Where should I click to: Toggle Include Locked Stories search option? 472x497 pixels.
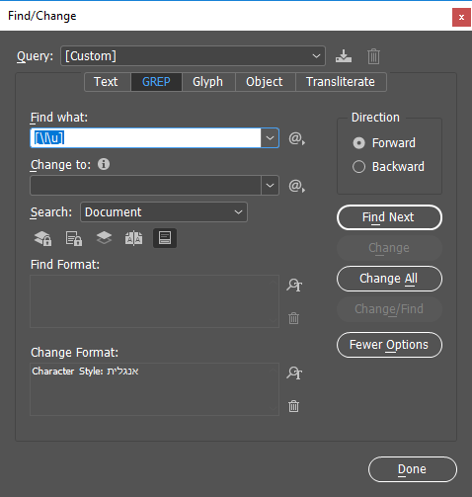(74, 238)
